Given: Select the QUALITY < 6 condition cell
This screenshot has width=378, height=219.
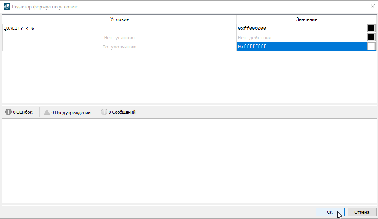Looking at the screenshot, I should click(x=119, y=28).
